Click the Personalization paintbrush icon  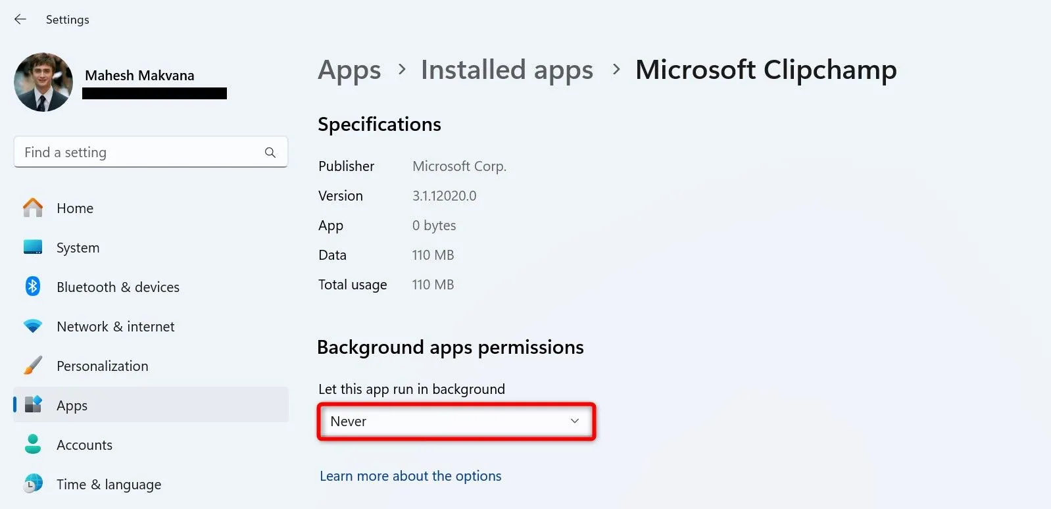pos(33,366)
